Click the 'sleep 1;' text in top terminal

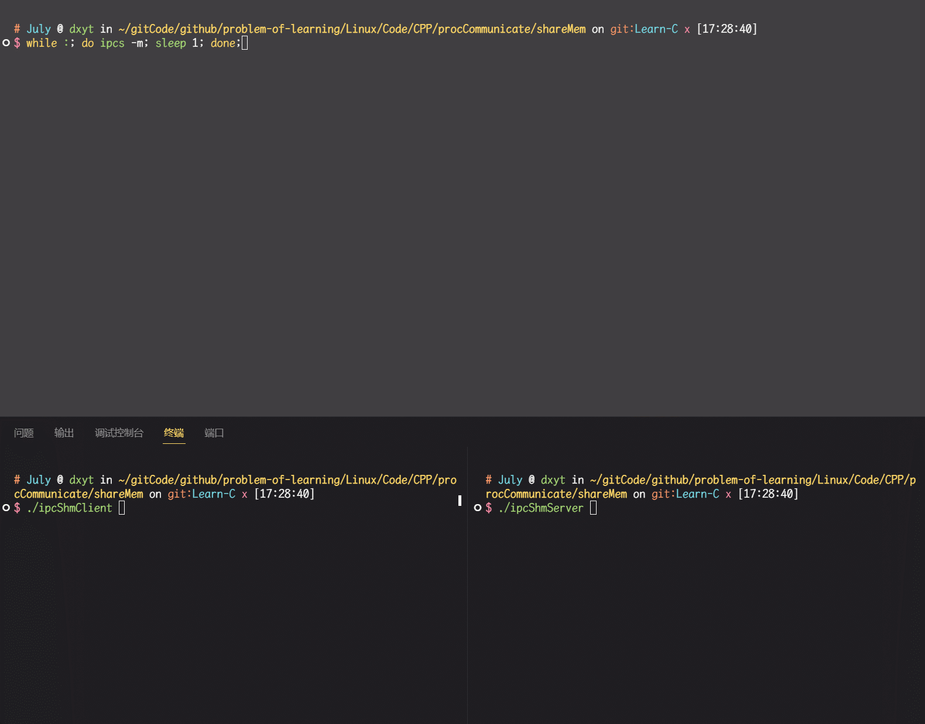coord(180,43)
